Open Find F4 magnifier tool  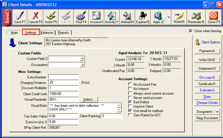click(81, 17)
